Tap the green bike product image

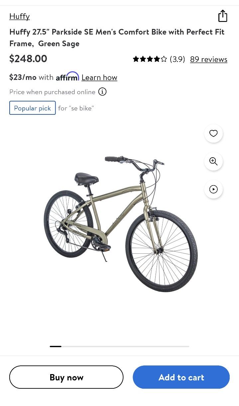coord(121,223)
